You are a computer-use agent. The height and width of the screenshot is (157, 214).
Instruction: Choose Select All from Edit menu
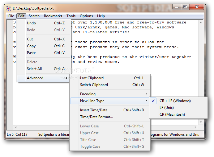coord(44,69)
